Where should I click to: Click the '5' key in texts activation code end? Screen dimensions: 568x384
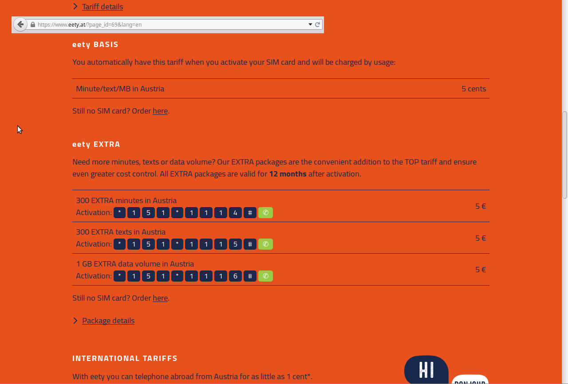[235, 244]
